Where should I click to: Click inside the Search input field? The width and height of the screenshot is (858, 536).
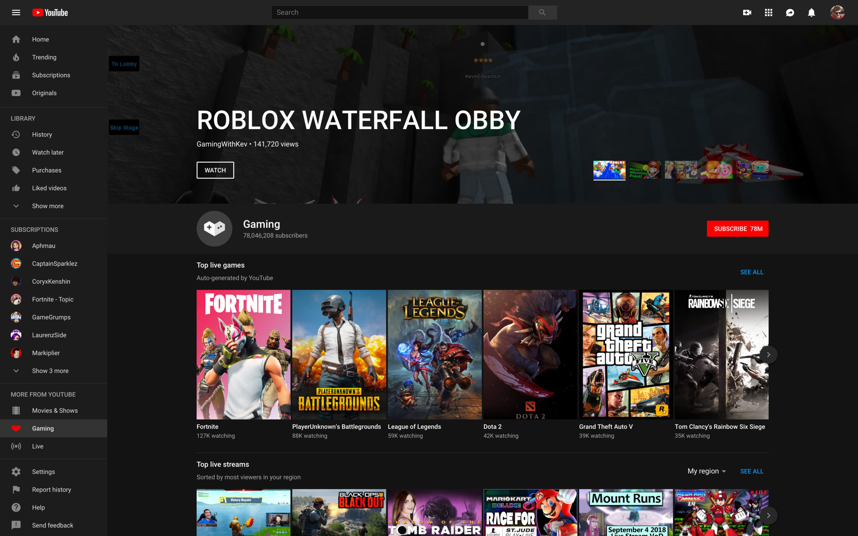400,12
